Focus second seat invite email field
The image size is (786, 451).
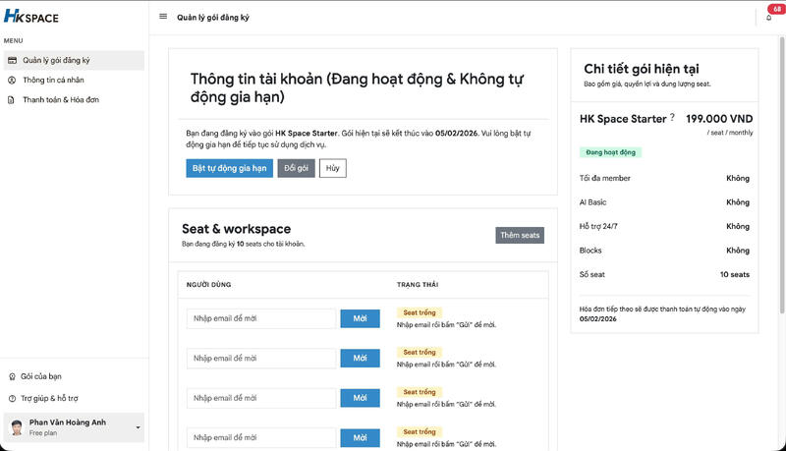tap(261, 359)
